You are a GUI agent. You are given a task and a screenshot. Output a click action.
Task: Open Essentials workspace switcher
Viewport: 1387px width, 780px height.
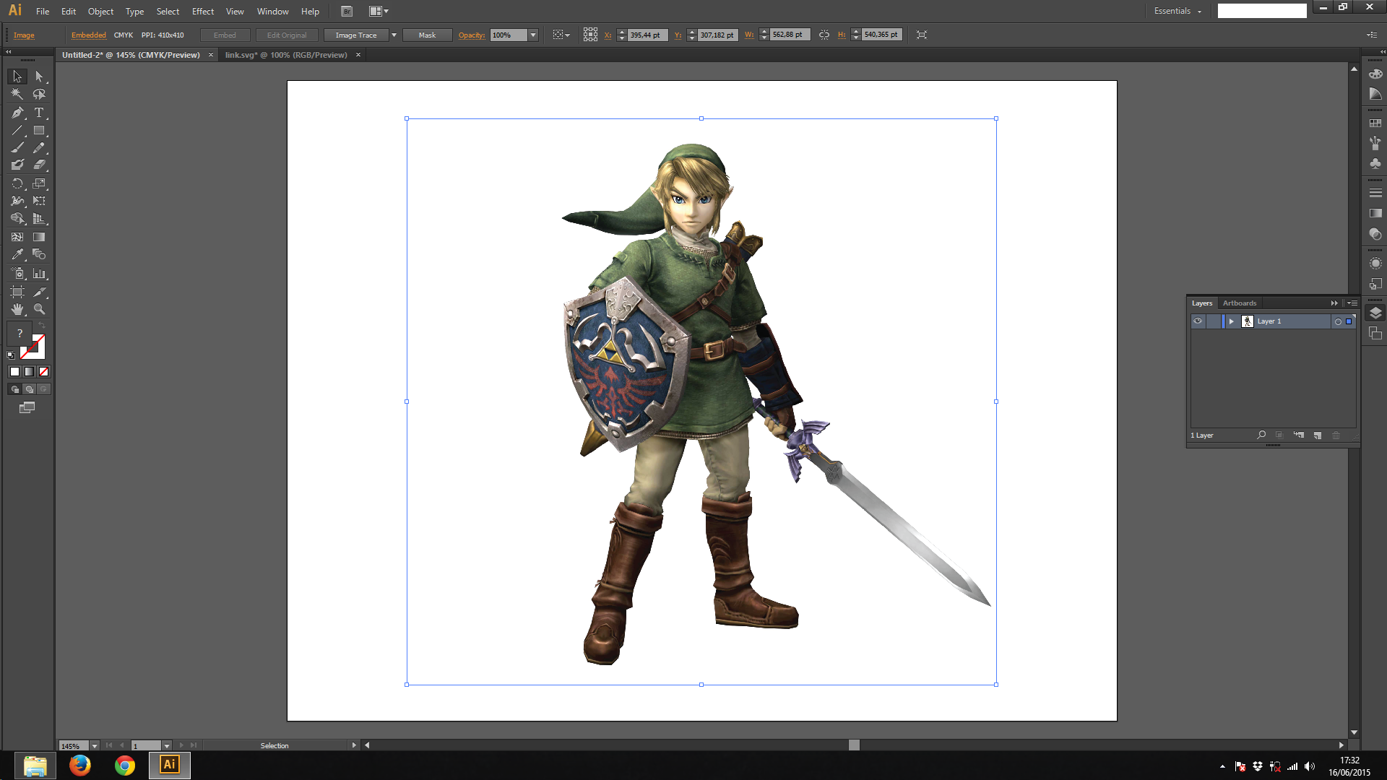pos(1178,11)
